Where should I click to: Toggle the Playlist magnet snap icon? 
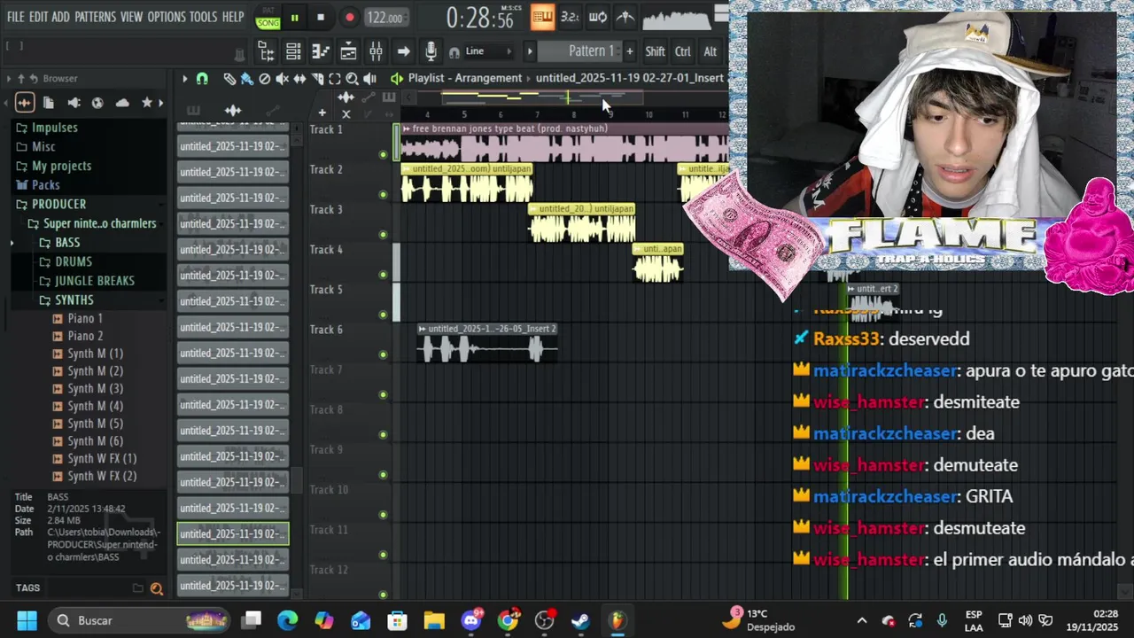(x=202, y=79)
